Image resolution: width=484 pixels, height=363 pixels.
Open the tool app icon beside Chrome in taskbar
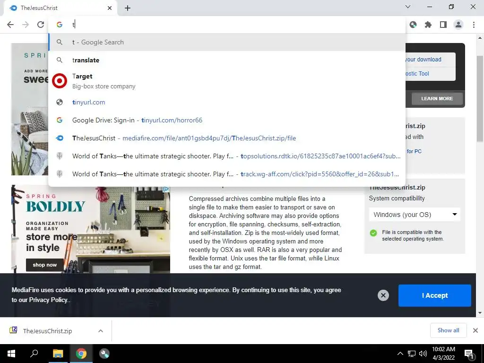104,354
